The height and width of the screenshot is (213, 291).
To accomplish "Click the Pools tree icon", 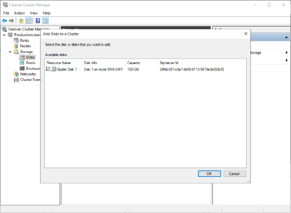I will [x=22, y=63].
